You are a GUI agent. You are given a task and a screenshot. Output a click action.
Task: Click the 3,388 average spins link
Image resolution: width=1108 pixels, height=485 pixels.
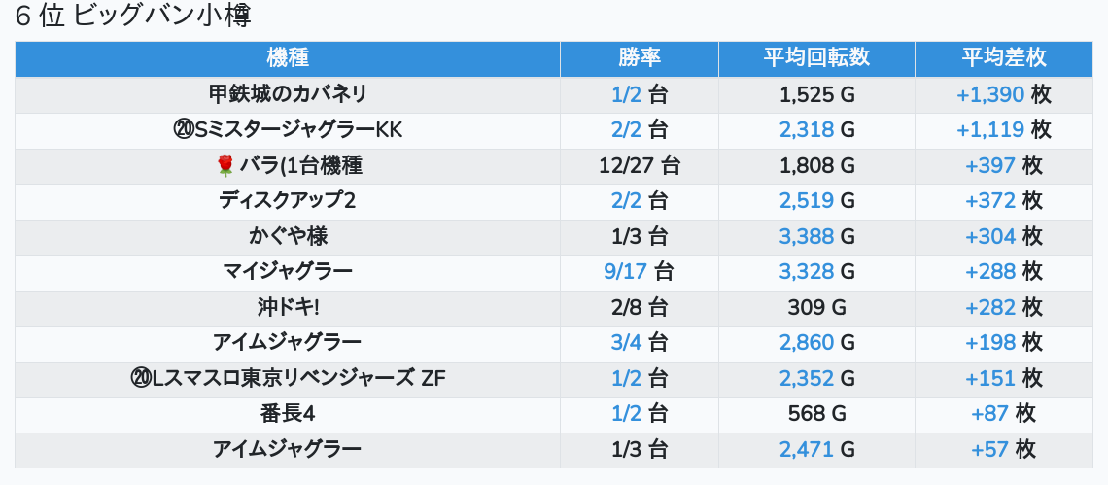[x=807, y=236]
